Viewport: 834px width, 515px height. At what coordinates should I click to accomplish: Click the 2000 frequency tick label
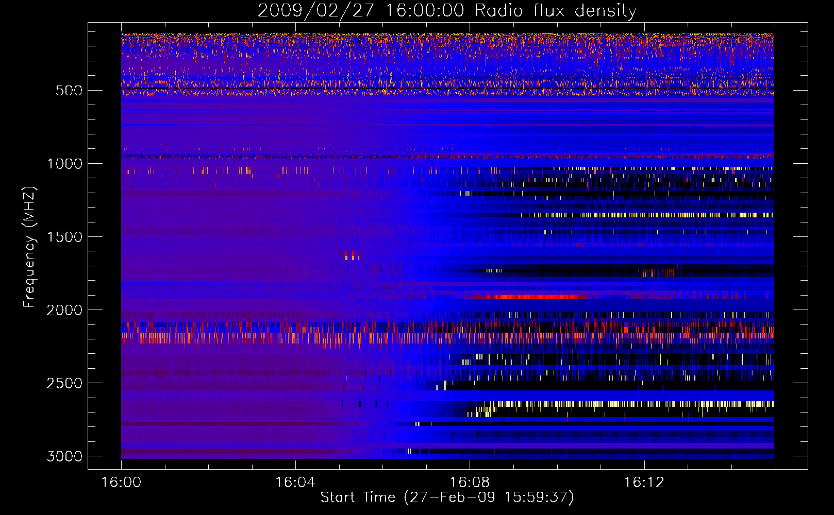click(64, 310)
